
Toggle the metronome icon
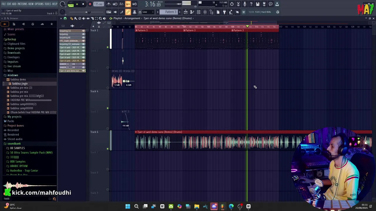pyautogui.click(x=109, y=4)
